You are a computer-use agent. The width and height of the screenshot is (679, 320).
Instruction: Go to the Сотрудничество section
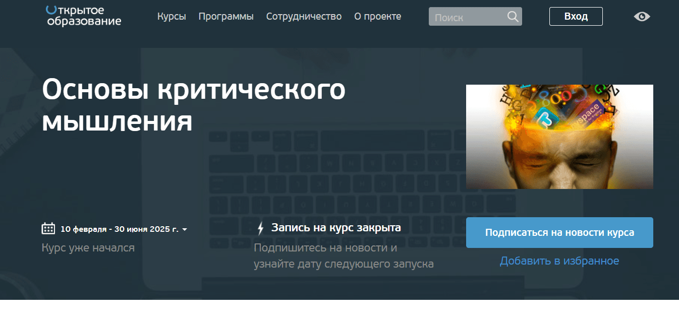(304, 16)
